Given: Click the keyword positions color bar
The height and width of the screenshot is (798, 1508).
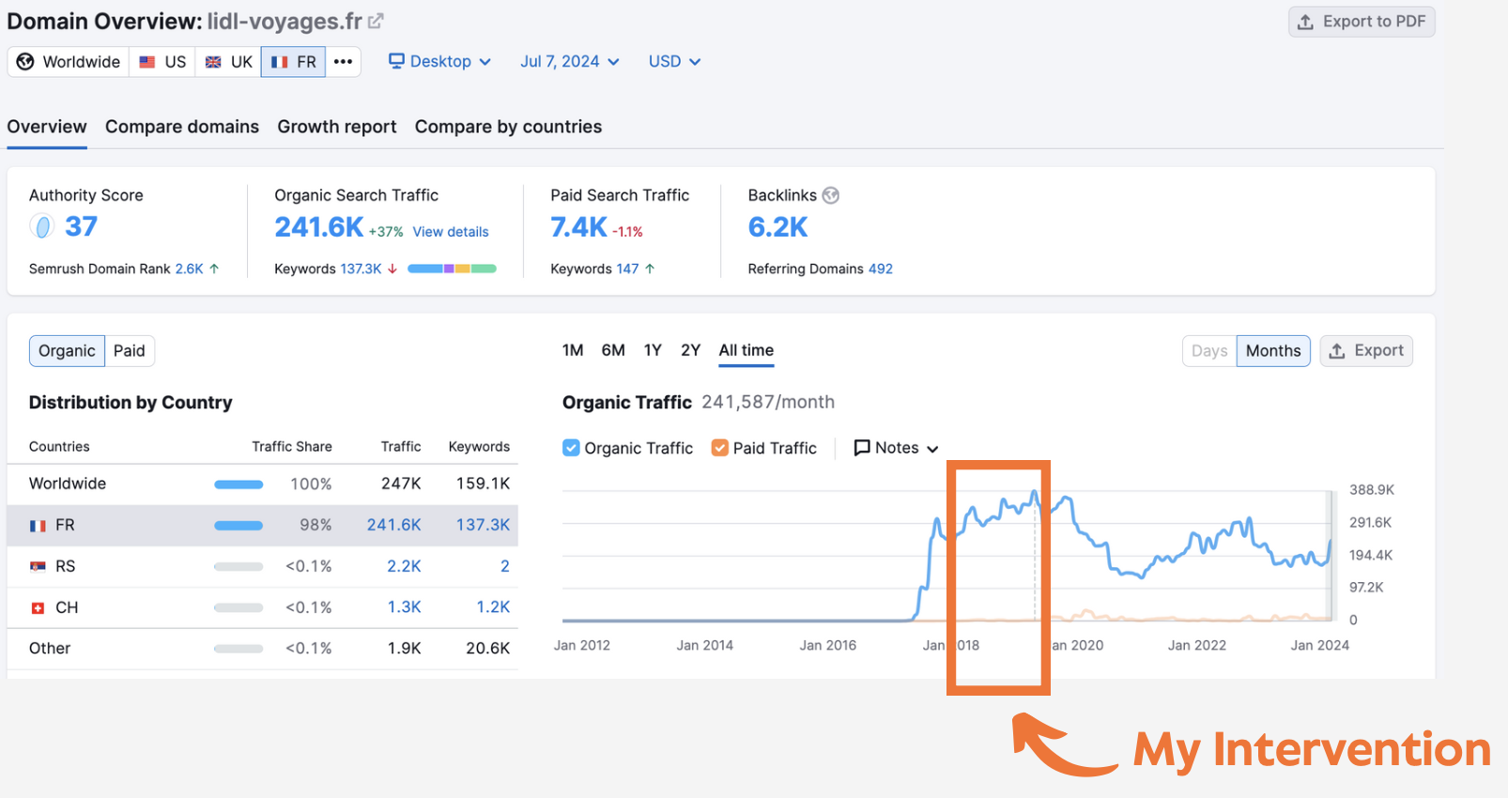Looking at the screenshot, I should point(452,269).
